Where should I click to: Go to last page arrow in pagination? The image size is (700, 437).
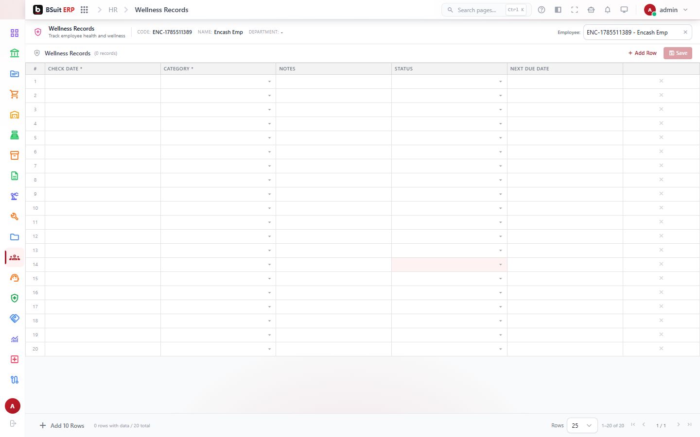[x=689, y=425]
